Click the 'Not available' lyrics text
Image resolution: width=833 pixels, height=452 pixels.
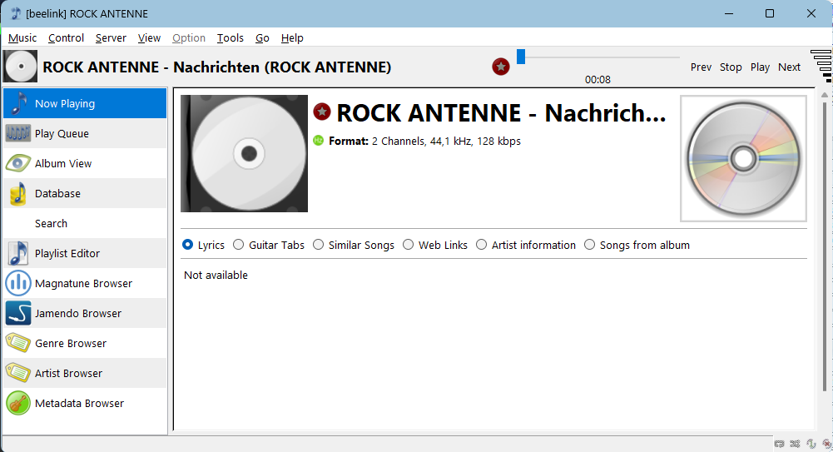coord(216,276)
